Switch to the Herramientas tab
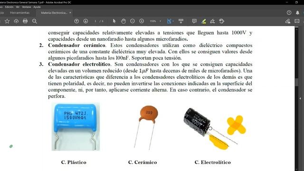Screen dimensions: 304x171 click(x=20, y=13)
